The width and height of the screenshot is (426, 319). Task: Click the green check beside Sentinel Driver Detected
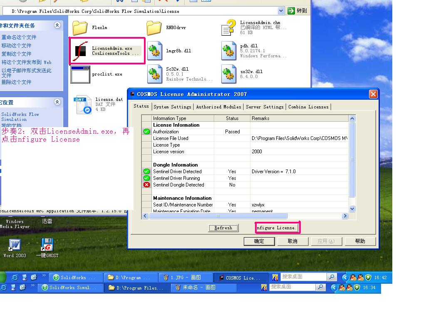(147, 172)
